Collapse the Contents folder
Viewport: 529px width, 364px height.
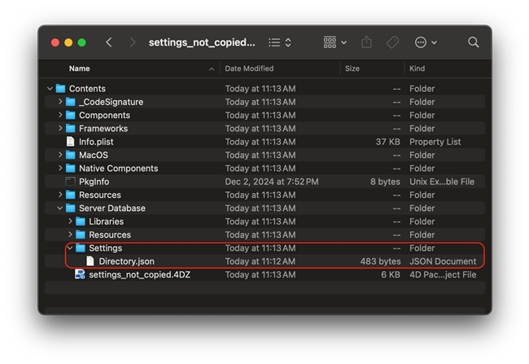[50, 89]
